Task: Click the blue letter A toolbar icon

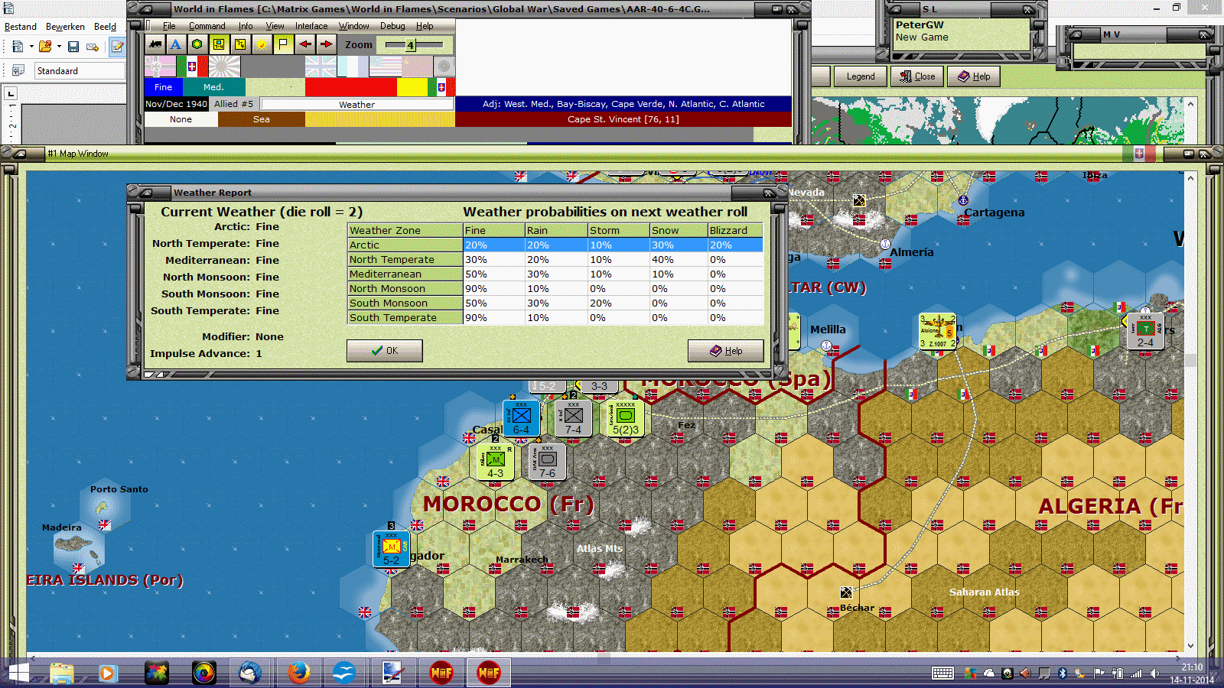Action: pyautogui.click(x=176, y=44)
